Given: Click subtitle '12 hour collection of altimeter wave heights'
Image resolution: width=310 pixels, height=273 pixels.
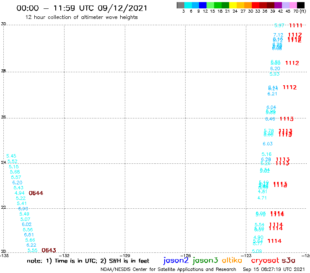Looking at the screenshot, I should [81, 17].
